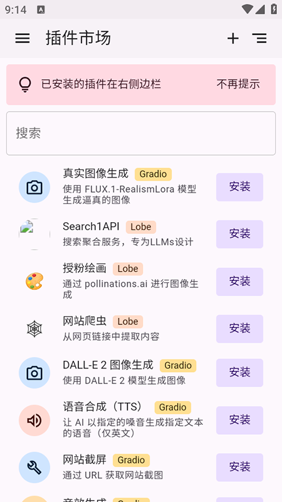Install the 语音合成（TTS）plugin
282x502 pixels.
239,420
